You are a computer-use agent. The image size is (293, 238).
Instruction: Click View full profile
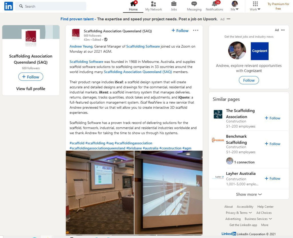point(31,89)
